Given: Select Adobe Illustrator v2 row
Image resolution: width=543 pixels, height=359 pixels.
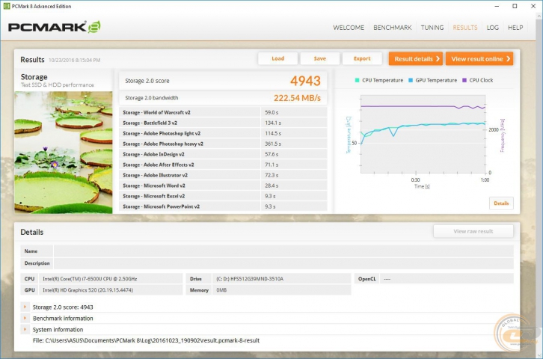Looking at the screenshot, I should tap(224, 175).
